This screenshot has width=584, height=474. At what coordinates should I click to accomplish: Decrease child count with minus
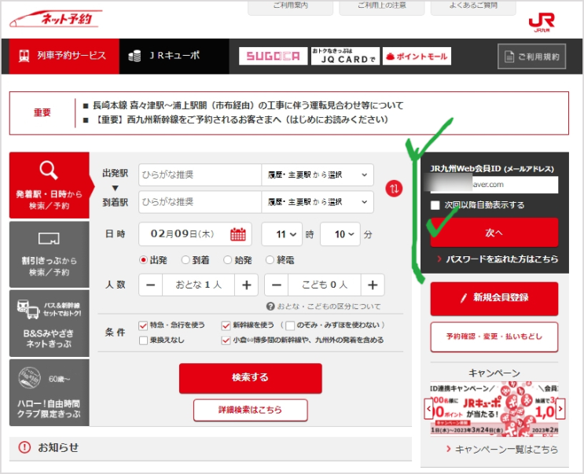(x=277, y=285)
